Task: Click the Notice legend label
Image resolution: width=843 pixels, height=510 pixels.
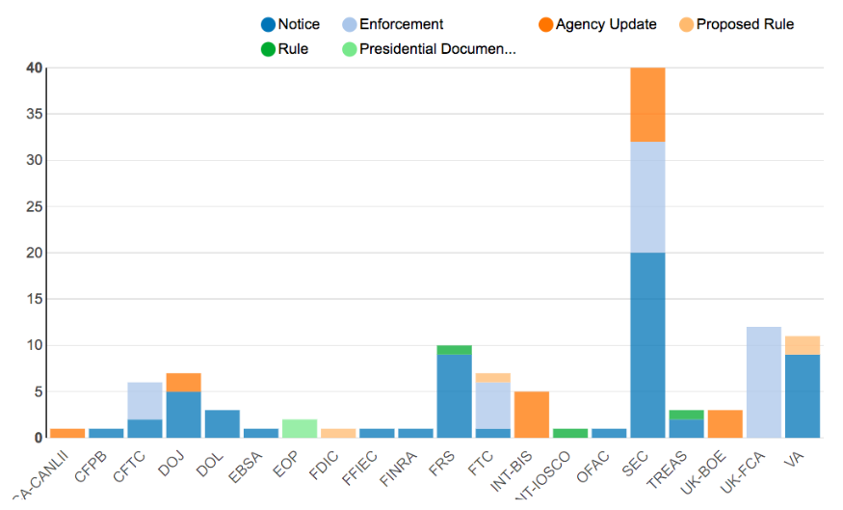Action: tap(299, 24)
